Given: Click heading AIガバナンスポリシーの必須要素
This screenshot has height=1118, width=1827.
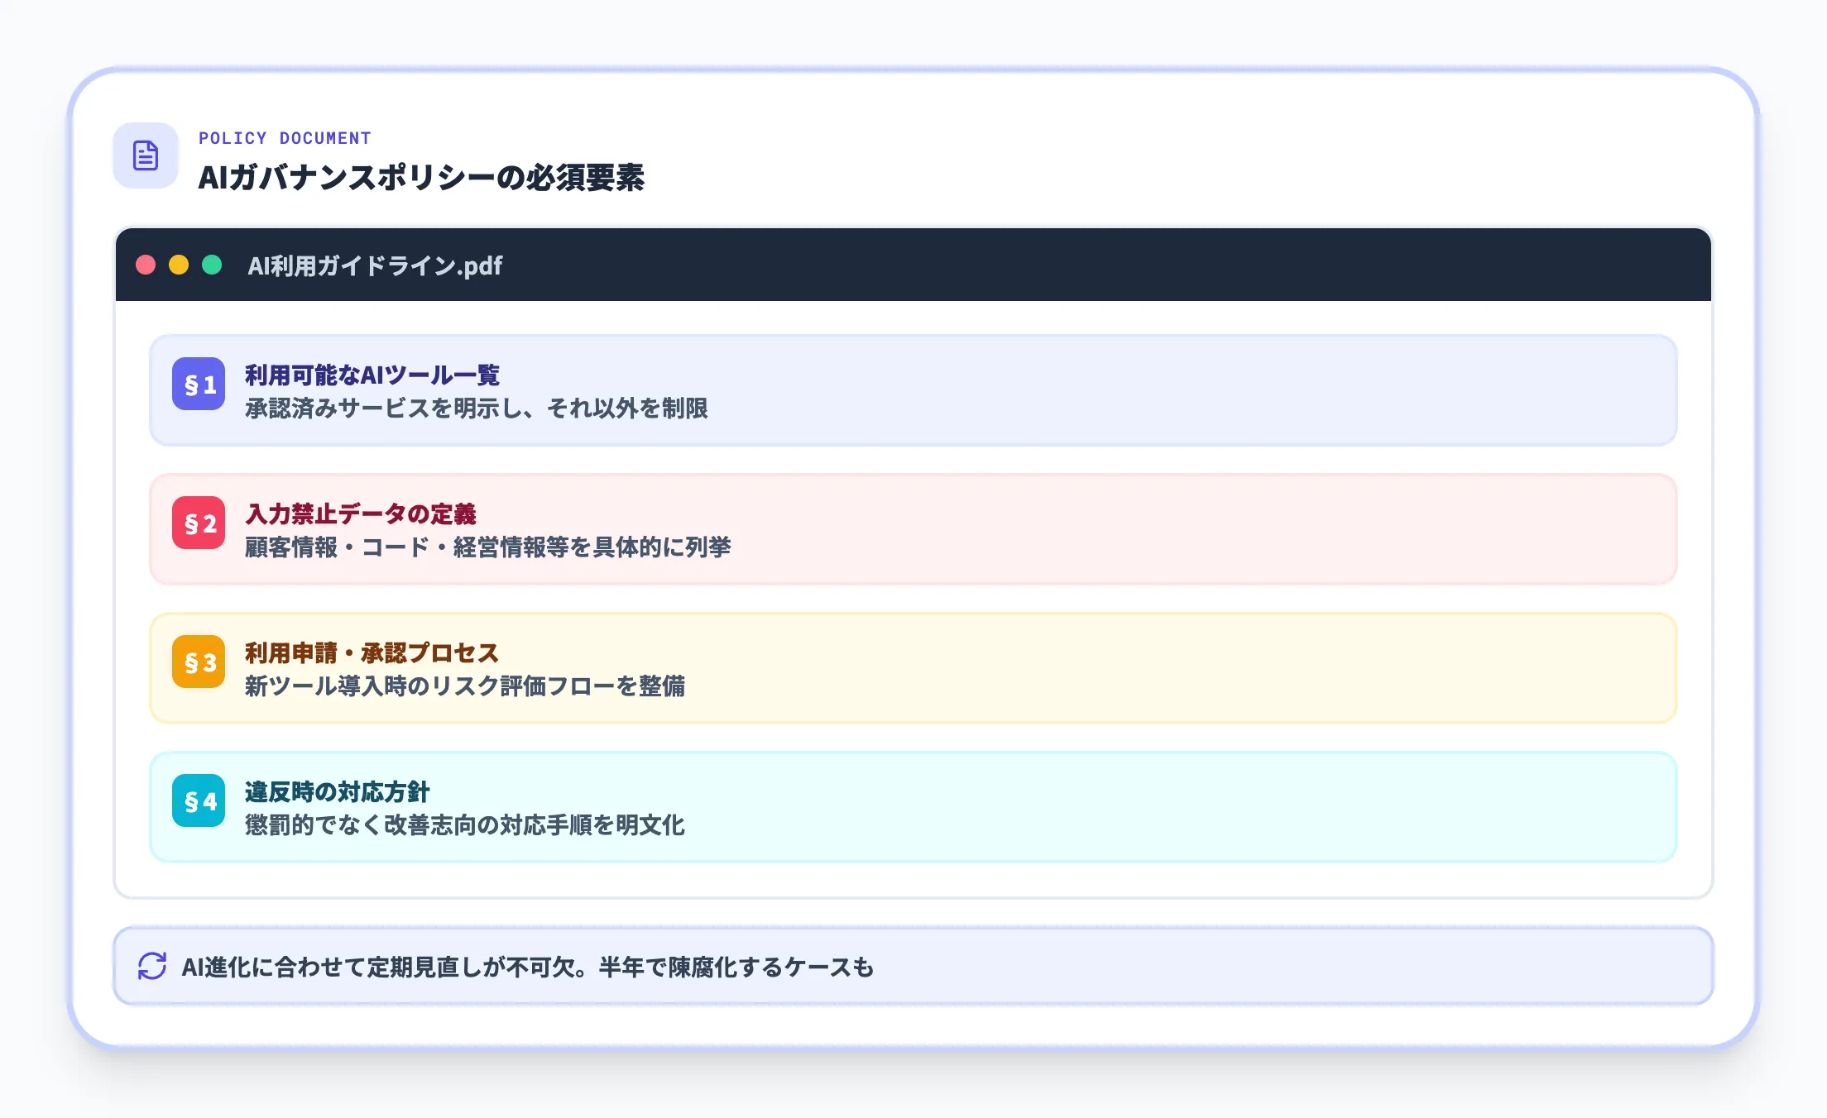Looking at the screenshot, I should [x=421, y=177].
